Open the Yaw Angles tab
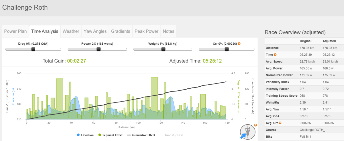 point(95,31)
